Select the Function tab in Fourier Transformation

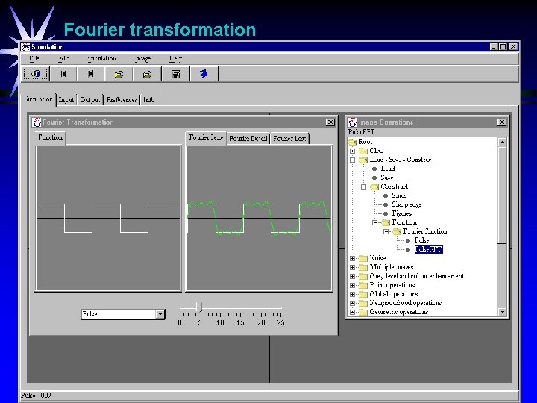[x=51, y=137]
